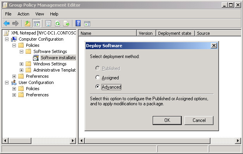Open the File menu
Image resolution: width=243 pixels, height=154 pixels.
(8, 14)
